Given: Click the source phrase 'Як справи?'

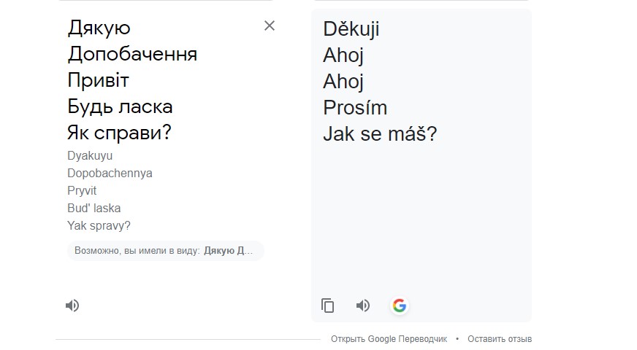Looking at the screenshot, I should [x=120, y=133].
